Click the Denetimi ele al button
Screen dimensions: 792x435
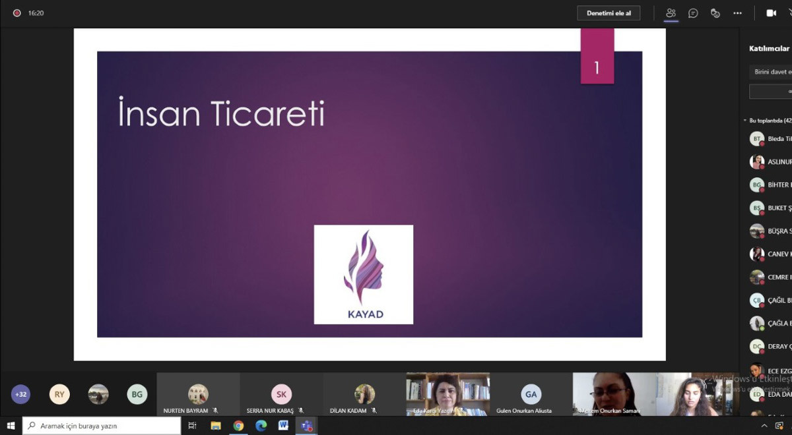pyautogui.click(x=608, y=13)
